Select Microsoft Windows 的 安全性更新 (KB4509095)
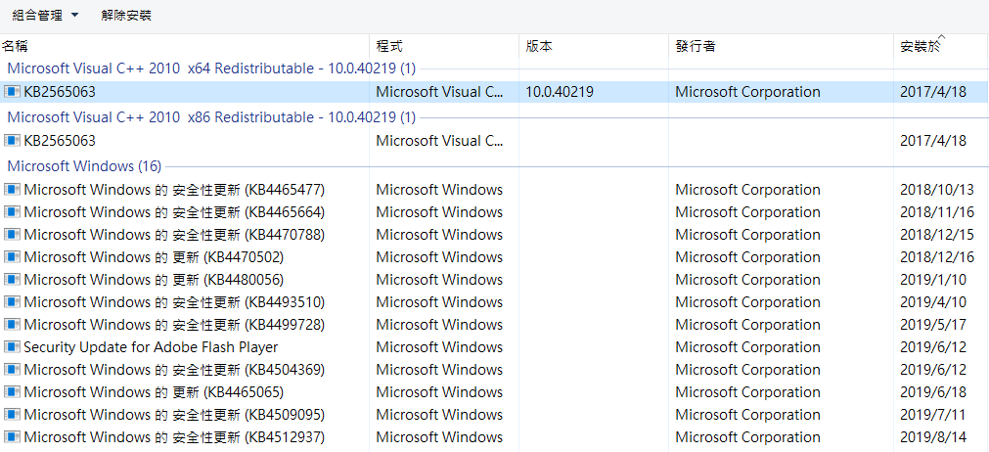989x452 pixels. tap(175, 415)
